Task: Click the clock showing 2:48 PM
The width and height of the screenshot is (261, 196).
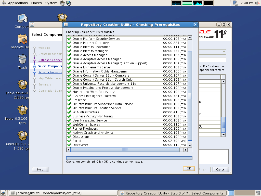Action: click(247, 3)
